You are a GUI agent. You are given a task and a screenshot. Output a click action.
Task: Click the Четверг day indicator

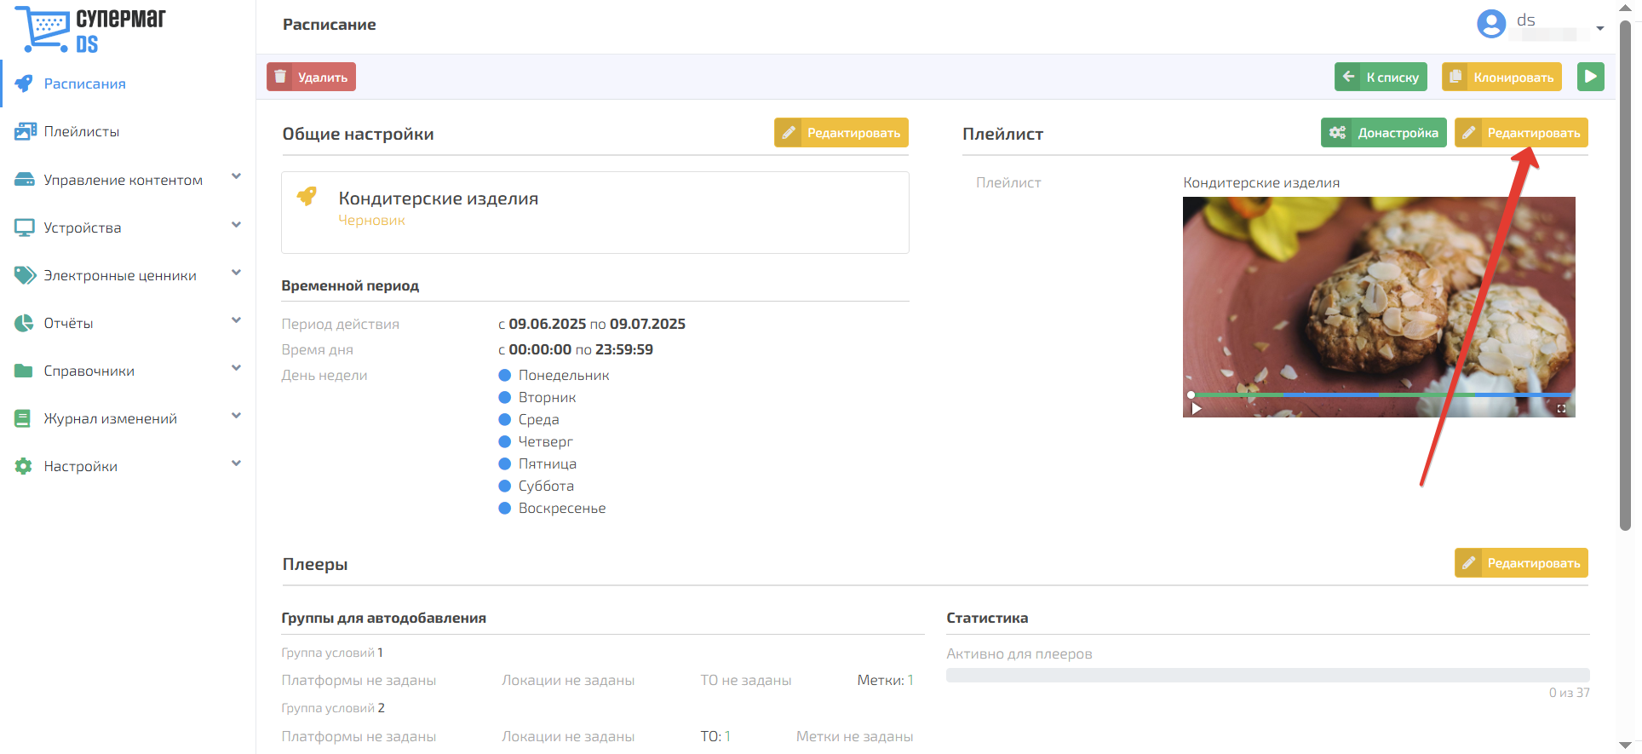pos(504,441)
